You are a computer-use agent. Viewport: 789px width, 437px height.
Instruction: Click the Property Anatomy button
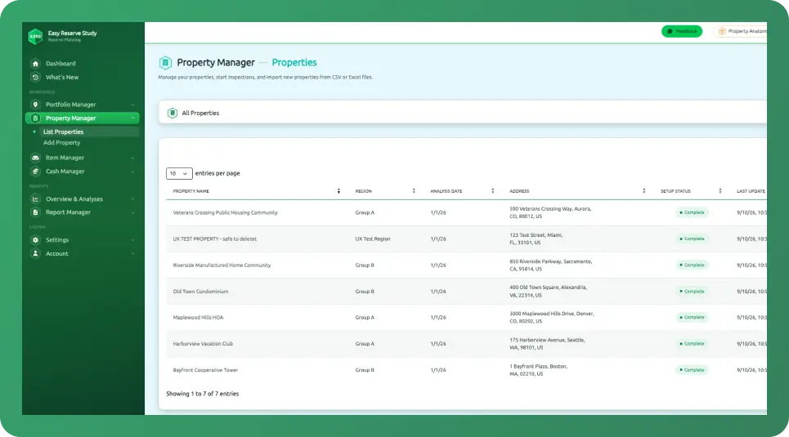click(x=741, y=31)
